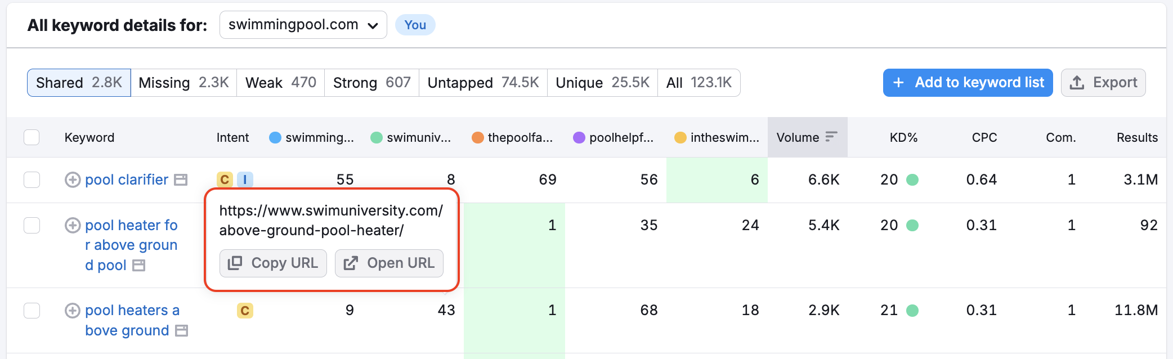Click the Export upload icon
This screenshot has width=1173, height=359.
(1078, 82)
